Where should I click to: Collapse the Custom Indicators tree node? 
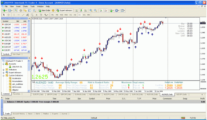click(x=4, y=76)
